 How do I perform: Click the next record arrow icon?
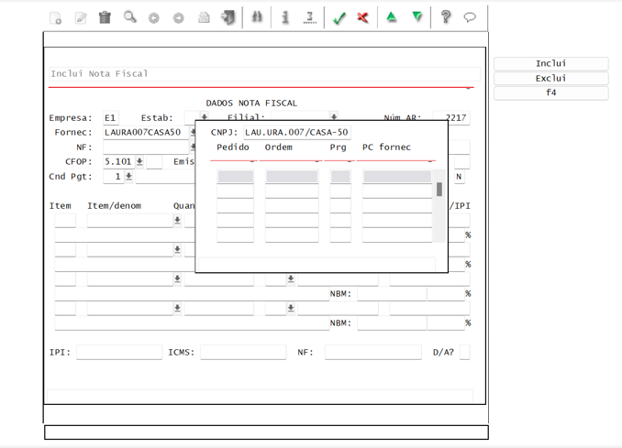pos(179,18)
